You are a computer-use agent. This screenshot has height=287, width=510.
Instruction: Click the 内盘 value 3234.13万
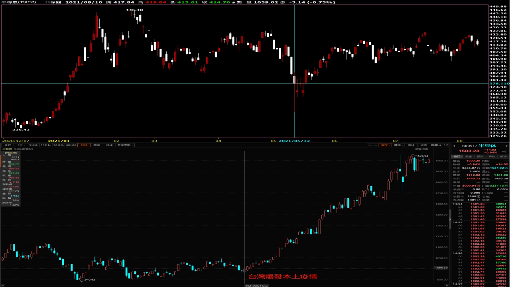click(x=499, y=186)
